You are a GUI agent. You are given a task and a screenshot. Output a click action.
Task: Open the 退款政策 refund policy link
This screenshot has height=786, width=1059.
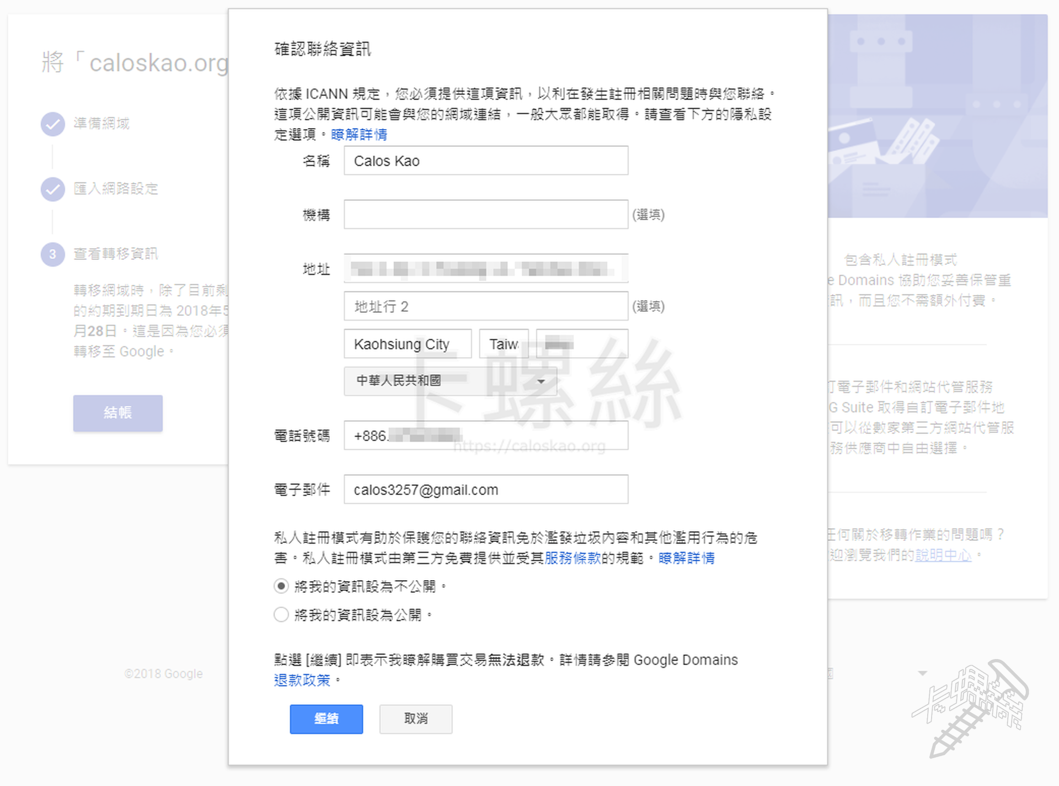click(302, 681)
